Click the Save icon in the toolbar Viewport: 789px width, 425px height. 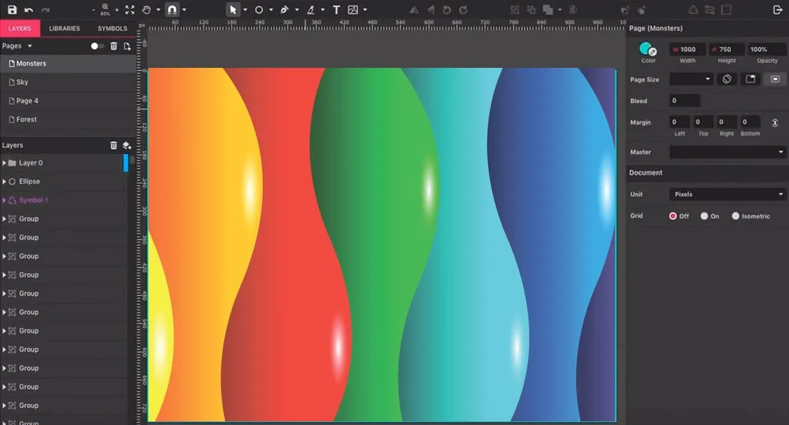(12, 10)
